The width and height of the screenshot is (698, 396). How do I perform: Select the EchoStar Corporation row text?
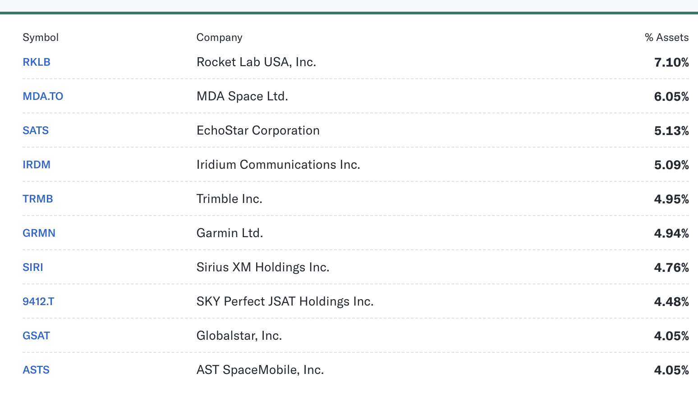[258, 130]
